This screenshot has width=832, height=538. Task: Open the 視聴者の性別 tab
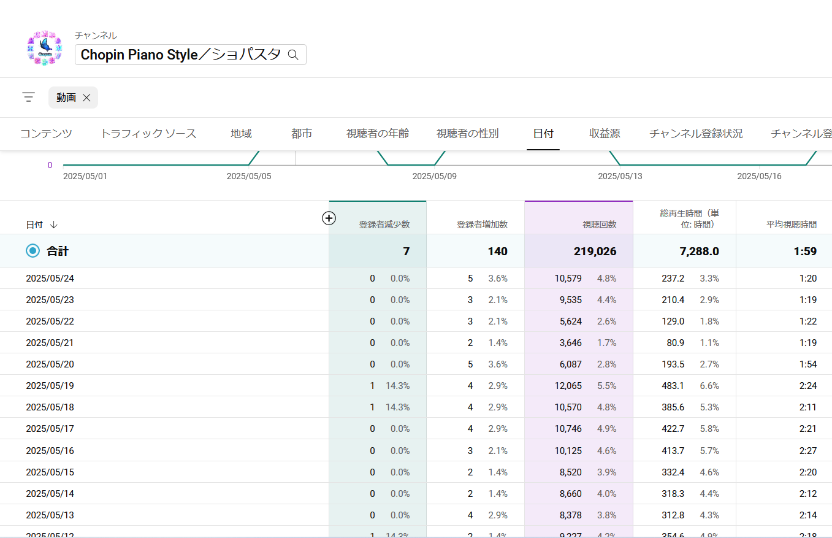click(467, 134)
